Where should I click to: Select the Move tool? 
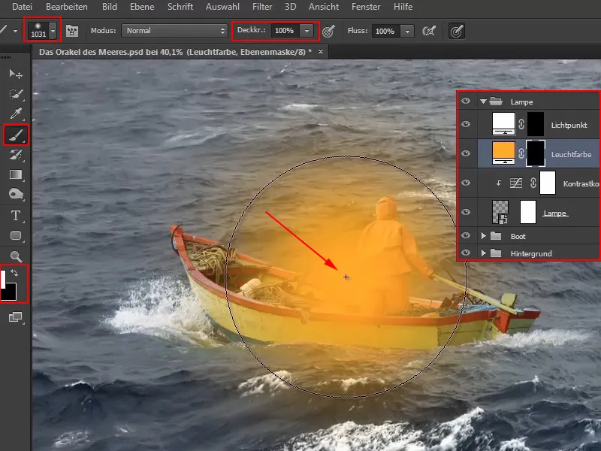pyautogui.click(x=16, y=74)
